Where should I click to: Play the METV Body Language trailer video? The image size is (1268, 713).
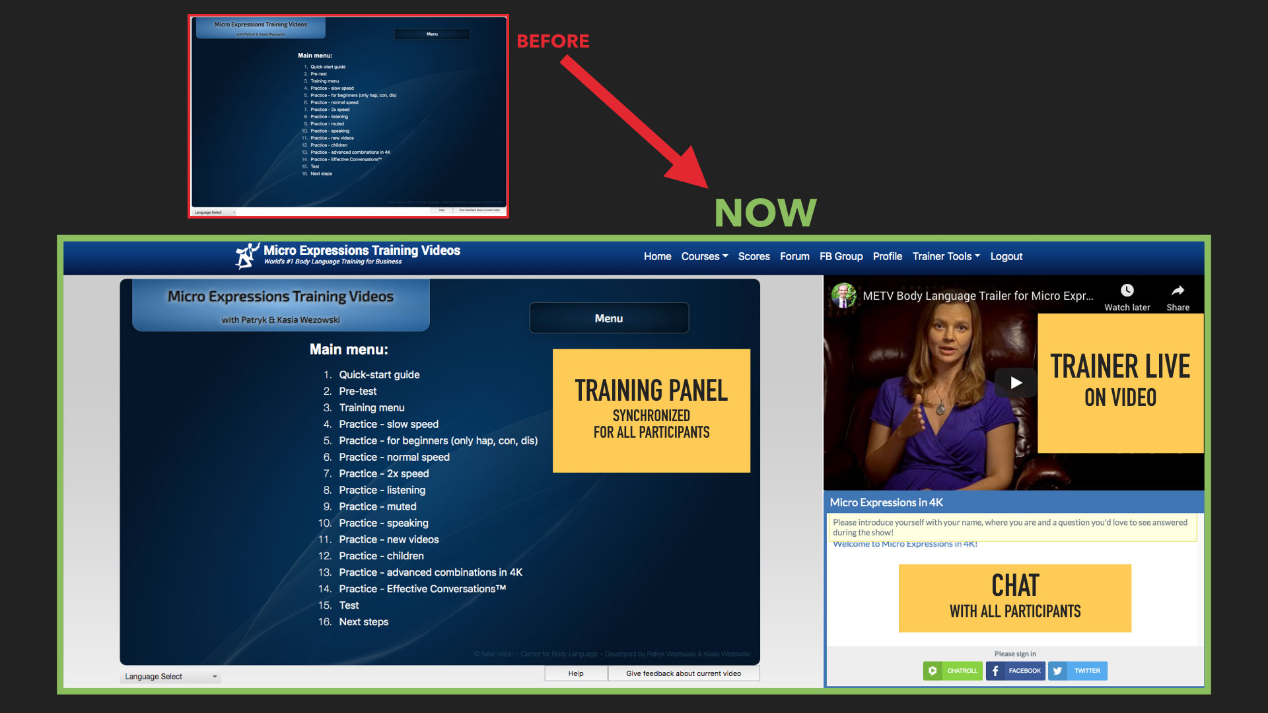click(1016, 382)
